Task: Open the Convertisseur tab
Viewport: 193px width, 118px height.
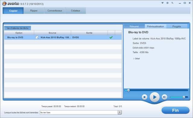Action: pos(55,11)
